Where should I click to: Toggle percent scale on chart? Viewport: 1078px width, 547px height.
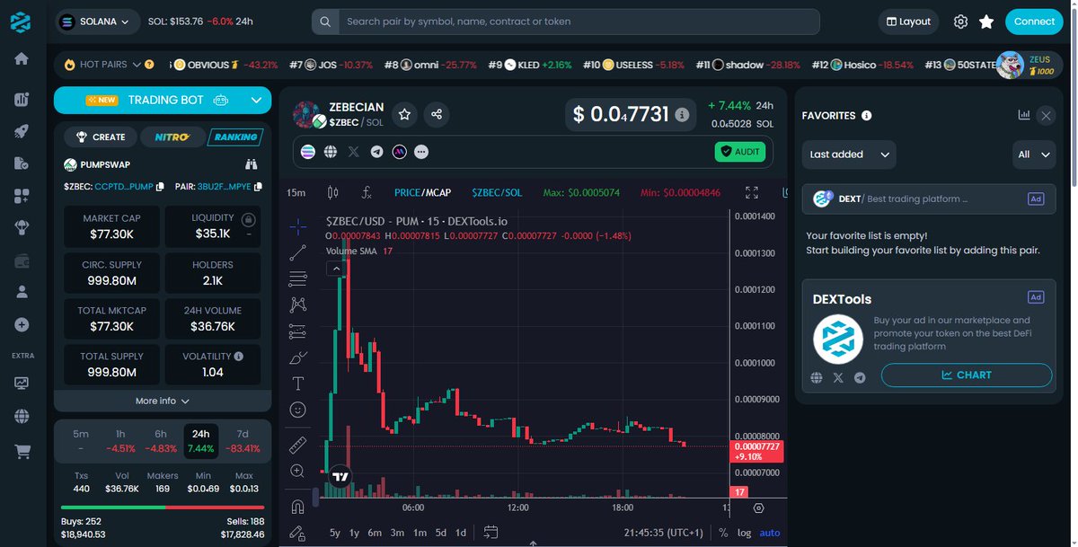pos(724,533)
